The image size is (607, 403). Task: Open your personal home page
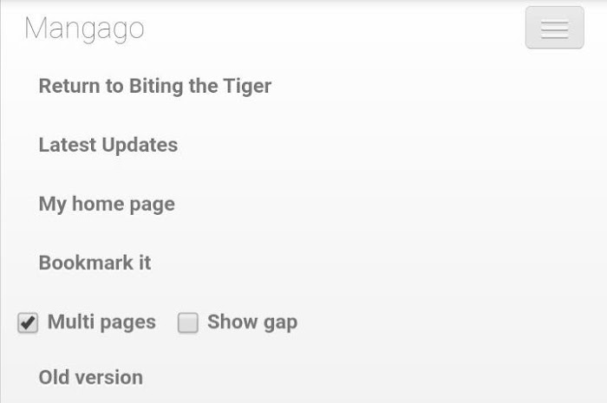pos(107,204)
